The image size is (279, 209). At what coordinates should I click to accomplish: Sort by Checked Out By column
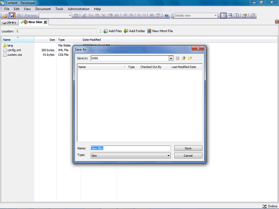155,67
